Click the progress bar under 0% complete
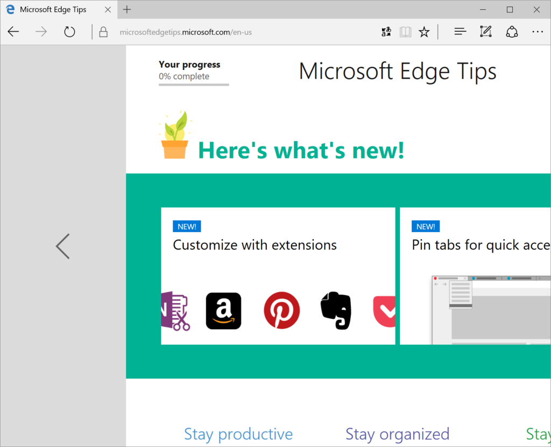The width and height of the screenshot is (551, 447). click(194, 85)
